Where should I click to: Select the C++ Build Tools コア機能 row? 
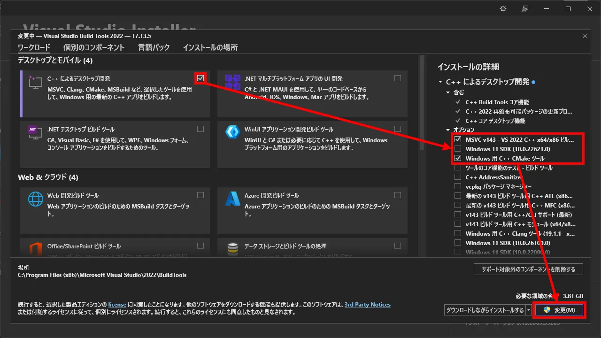click(497, 102)
